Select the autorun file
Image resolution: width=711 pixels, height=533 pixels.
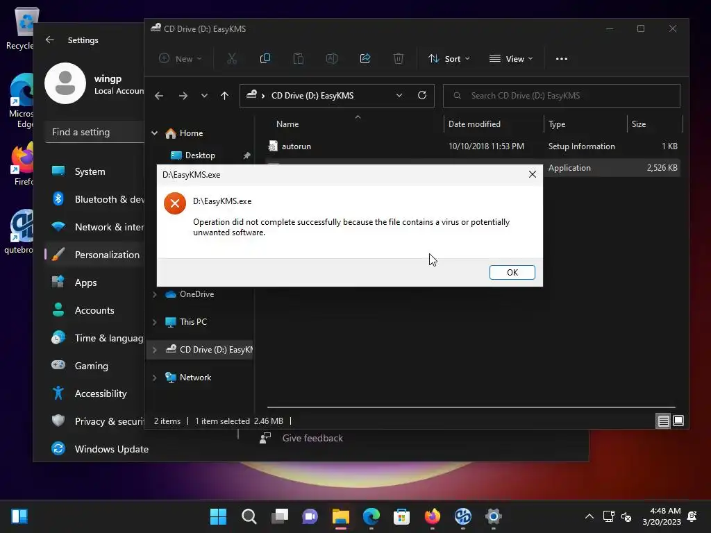click(x=296, y=146)
